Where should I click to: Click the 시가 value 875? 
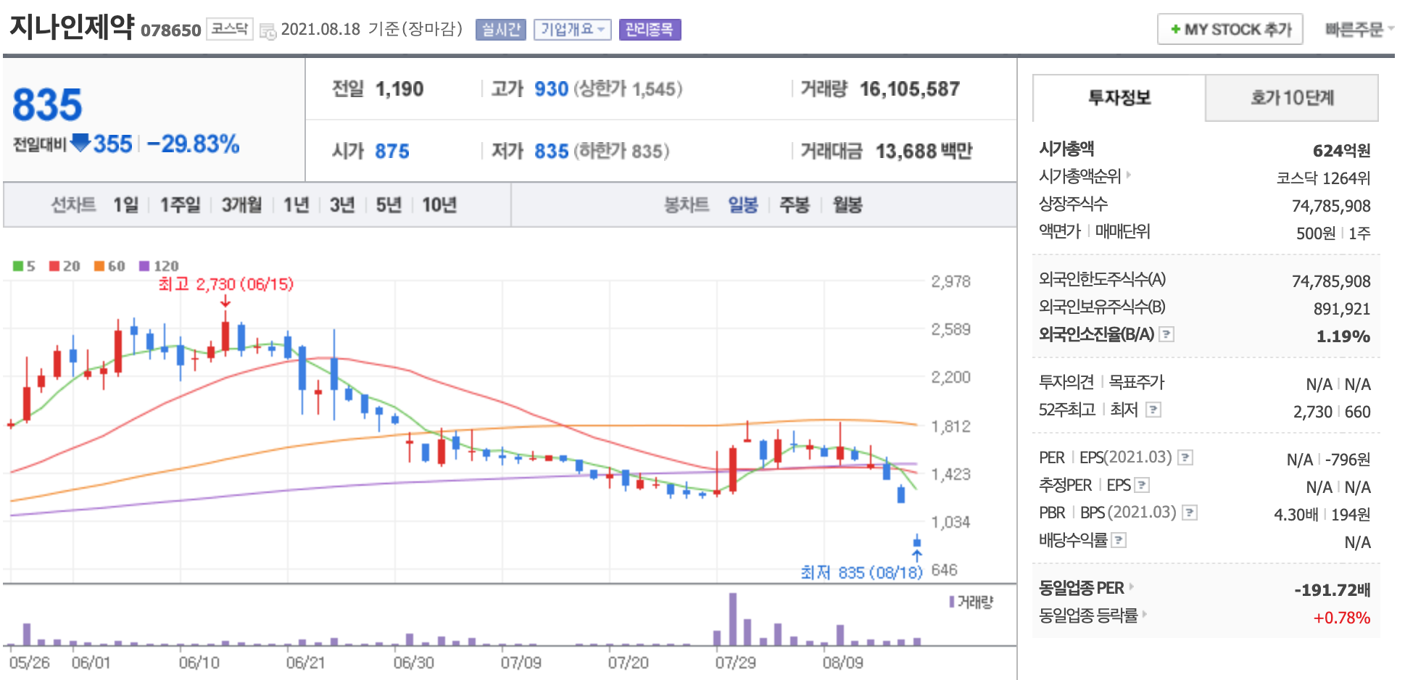pyautogui.click(x=392, y=151)
